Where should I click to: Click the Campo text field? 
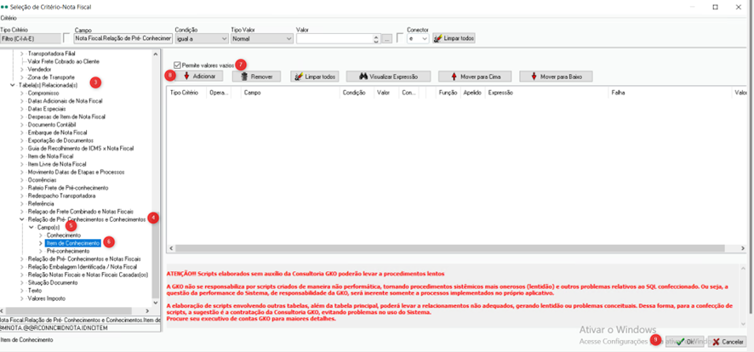point(123,38)
